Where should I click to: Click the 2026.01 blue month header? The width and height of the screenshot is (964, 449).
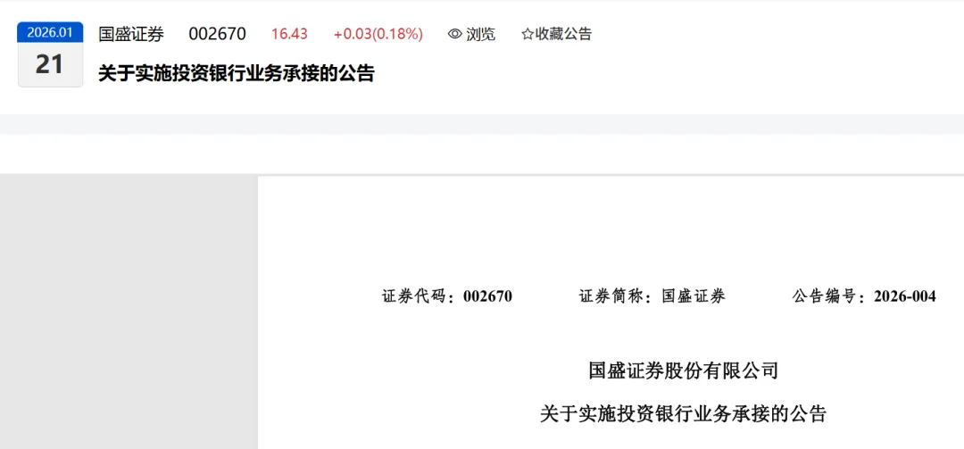50,33
